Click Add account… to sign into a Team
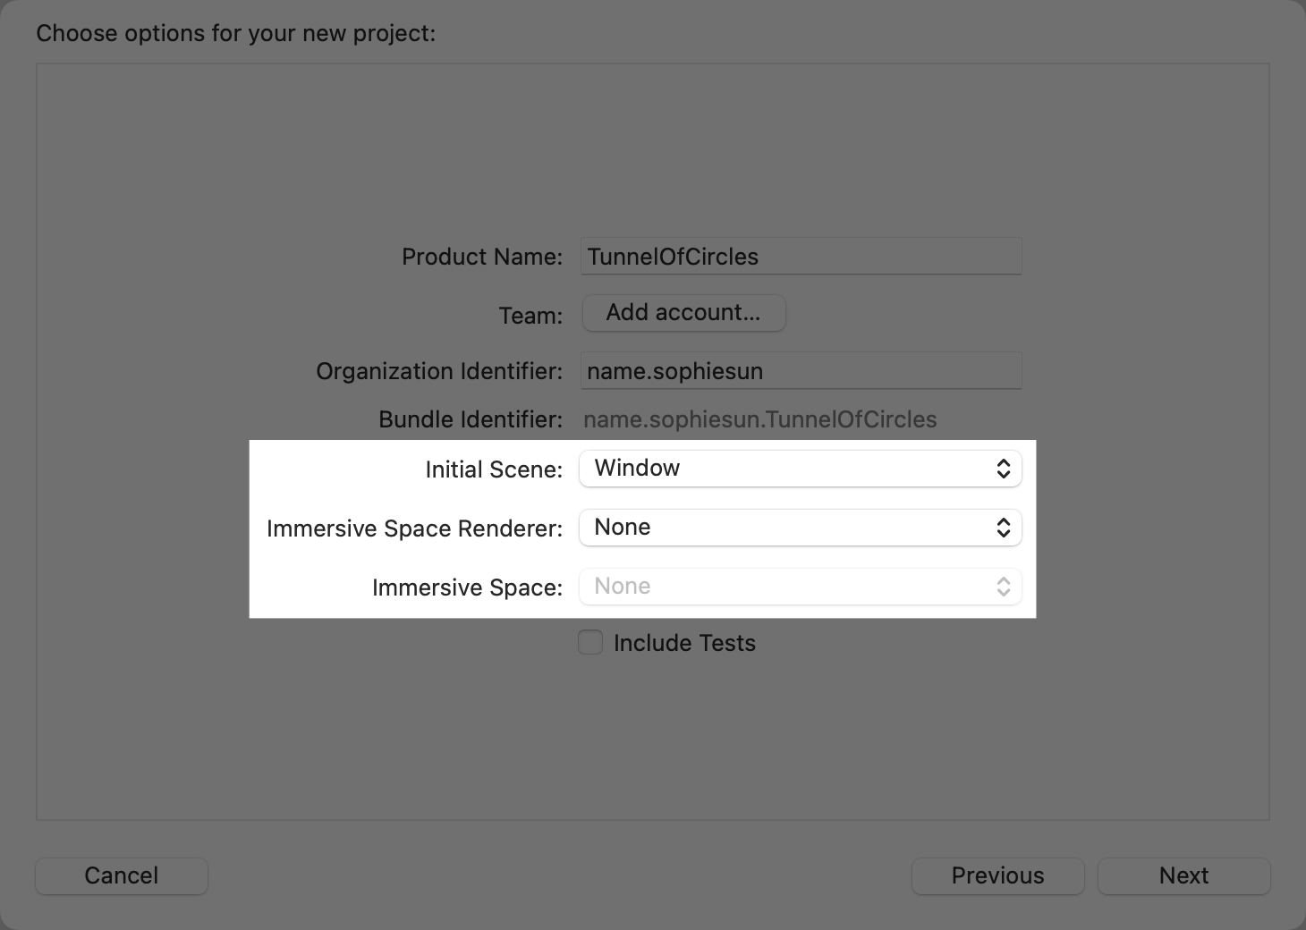 coord(683,312)
